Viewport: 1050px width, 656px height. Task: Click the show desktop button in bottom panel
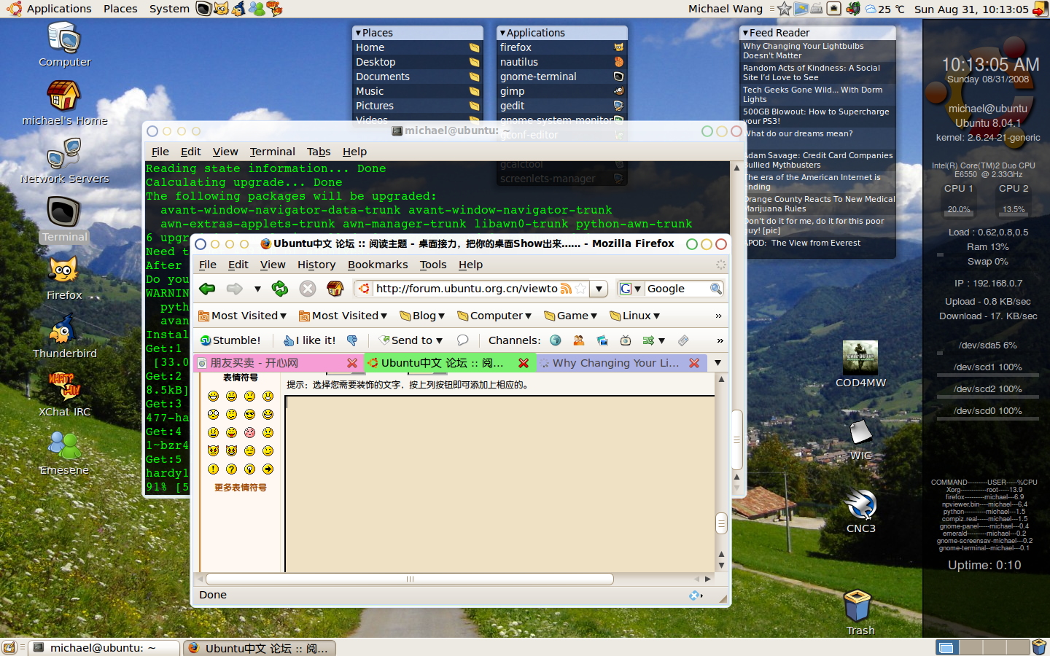point(9,647)
